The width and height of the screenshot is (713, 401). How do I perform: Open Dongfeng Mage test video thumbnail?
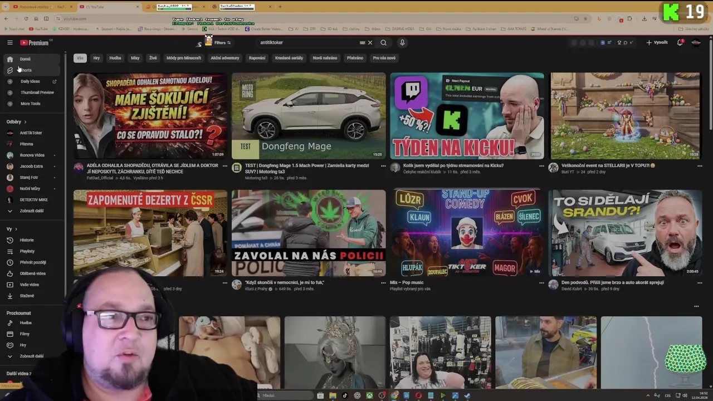(309, 116)
